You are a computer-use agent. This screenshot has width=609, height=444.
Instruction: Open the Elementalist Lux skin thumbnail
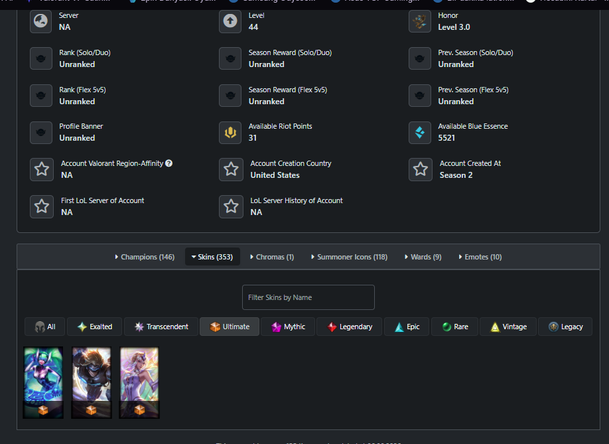[x=139, y=383]
